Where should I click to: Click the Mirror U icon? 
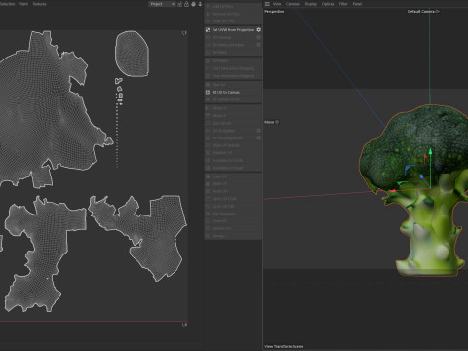(208, 108)
